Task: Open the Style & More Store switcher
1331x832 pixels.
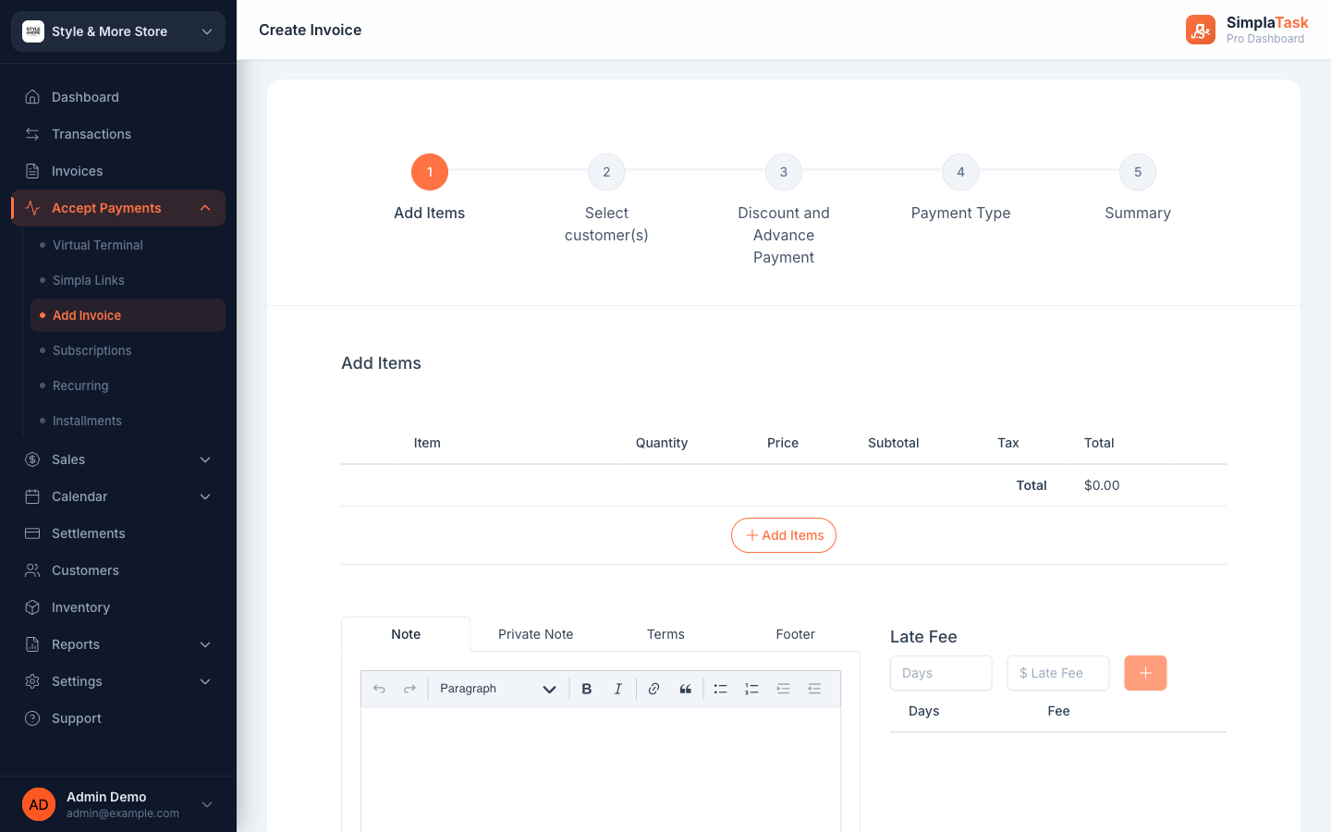Action: [118, 31]
